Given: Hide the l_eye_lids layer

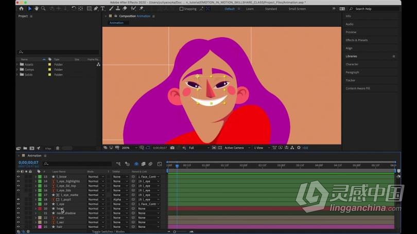Looking at the screenshot, I should click(x=18, y=190).
